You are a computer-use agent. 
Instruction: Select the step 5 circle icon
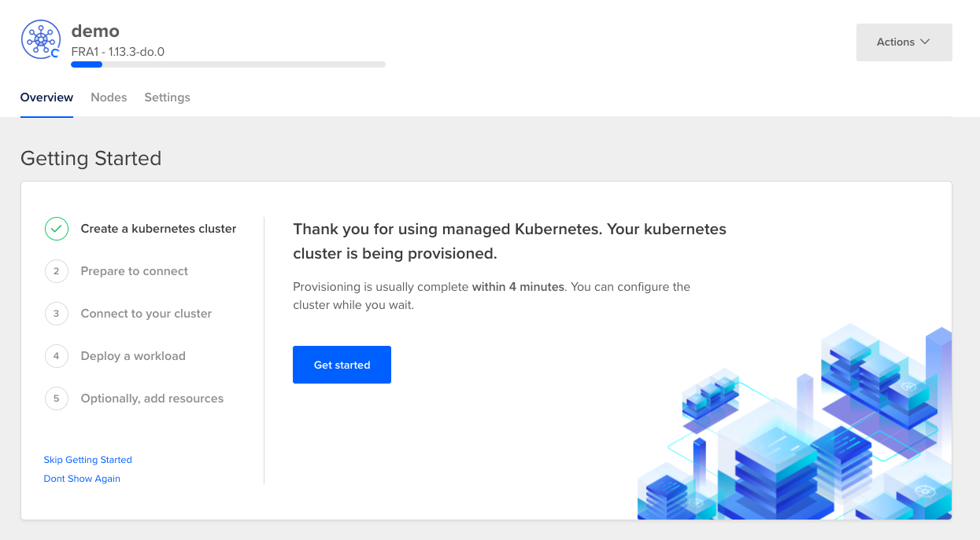click(57, 399)
